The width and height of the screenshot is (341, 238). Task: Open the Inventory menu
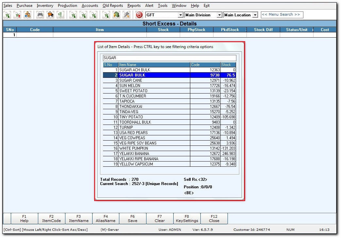(x=45, y=6)
